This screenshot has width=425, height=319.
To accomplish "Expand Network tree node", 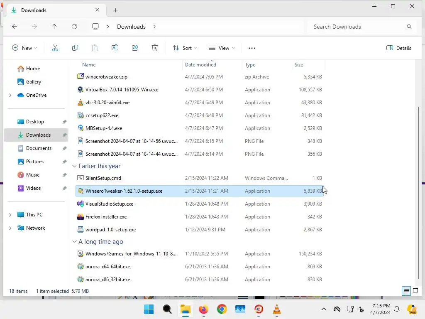I will pyautogui.click(x=10, y=228).
